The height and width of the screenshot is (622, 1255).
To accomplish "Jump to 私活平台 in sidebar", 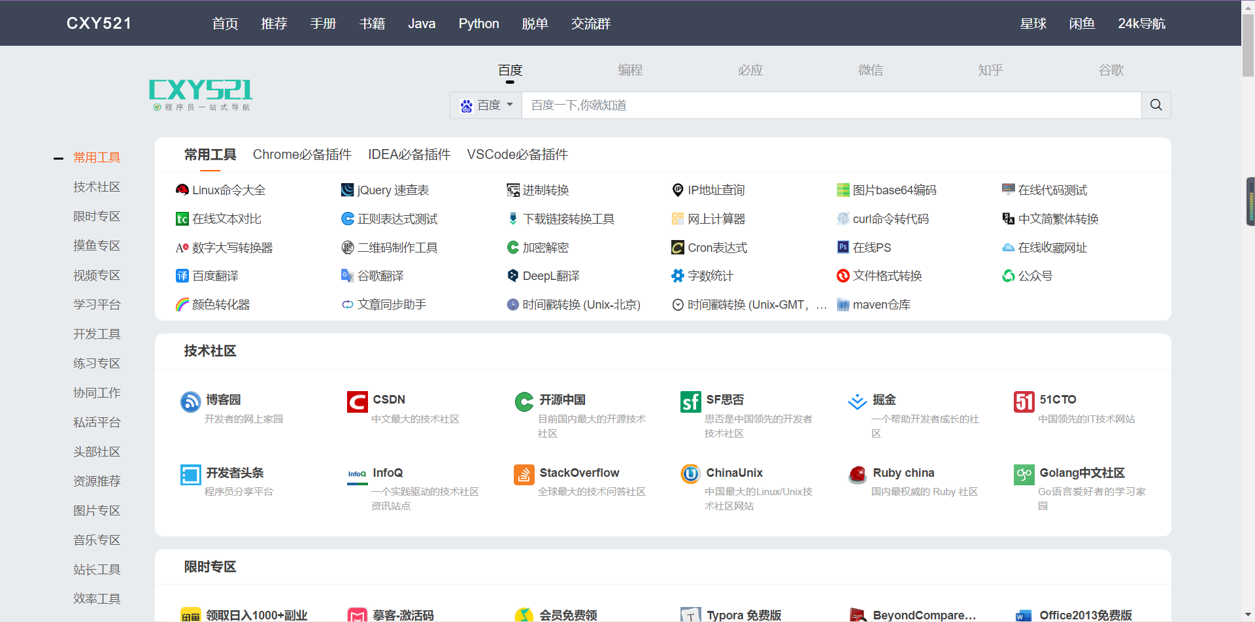I will pos(97,423).
